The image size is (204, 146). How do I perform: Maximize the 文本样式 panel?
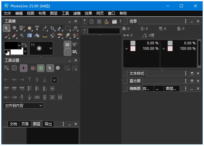coord(192,73)
